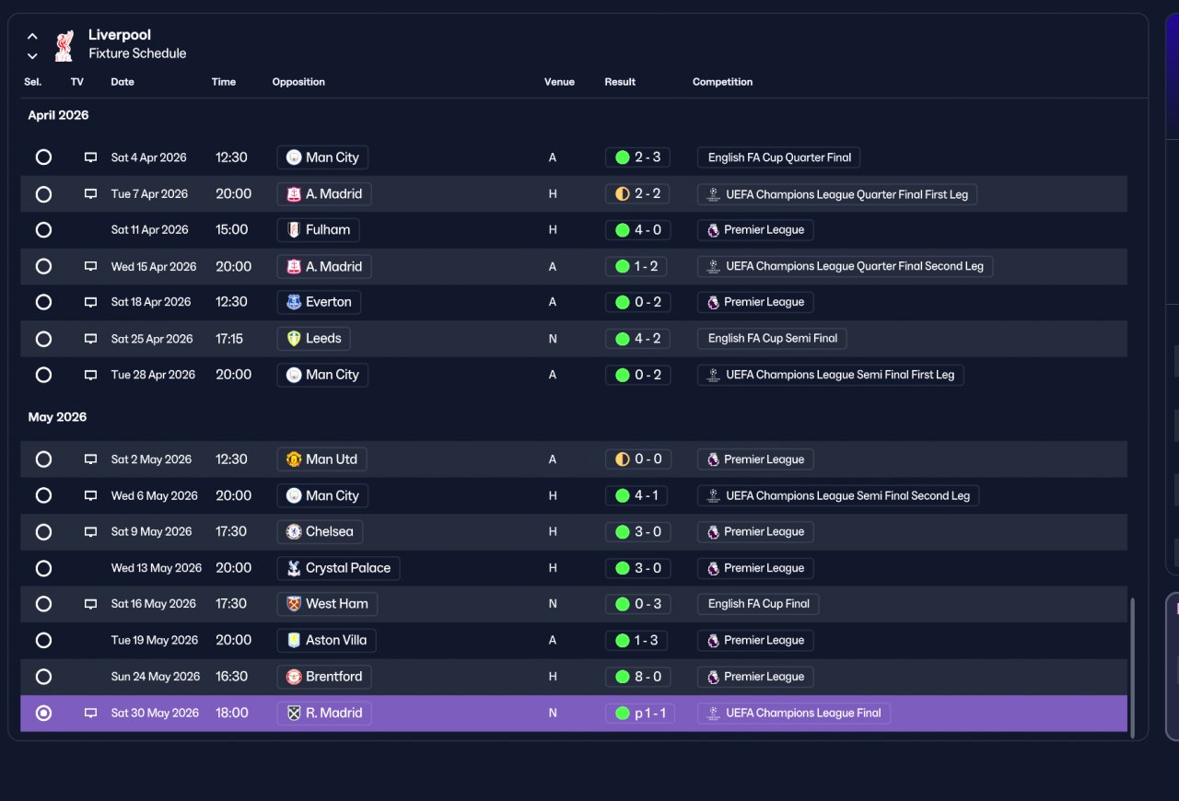The height and width of the screenshot is (801, 1179).
Task: Open Man City on the 4 Apr row
Action: click(322, 157)
